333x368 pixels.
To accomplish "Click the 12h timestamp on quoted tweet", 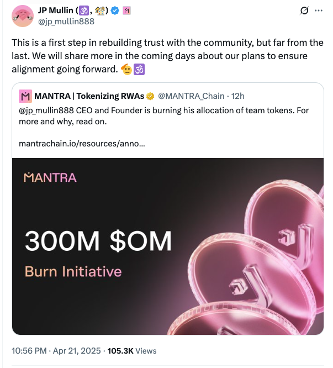I will tap(237, 97).
